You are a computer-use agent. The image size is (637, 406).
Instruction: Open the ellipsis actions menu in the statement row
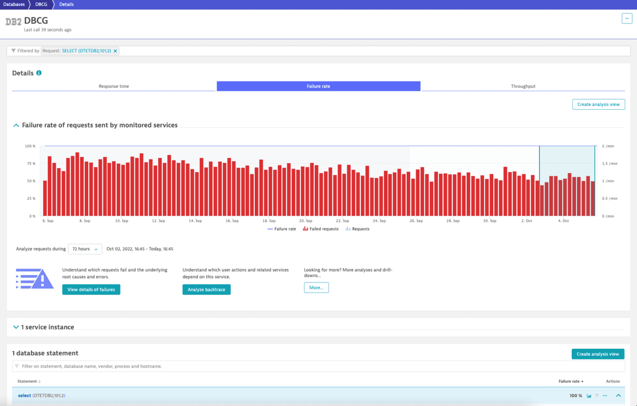[605, 395]
